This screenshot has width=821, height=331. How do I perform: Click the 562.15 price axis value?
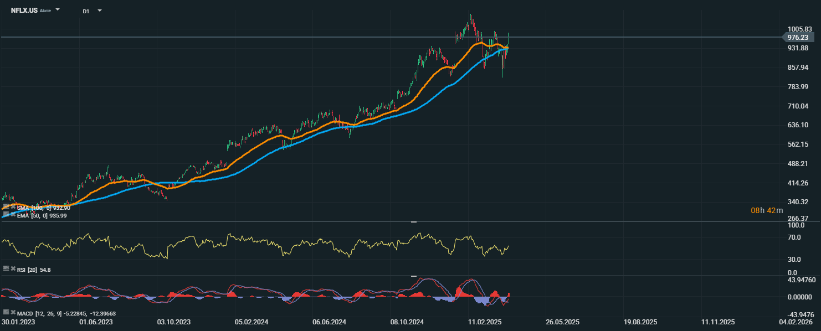click(x=798, y=144)
